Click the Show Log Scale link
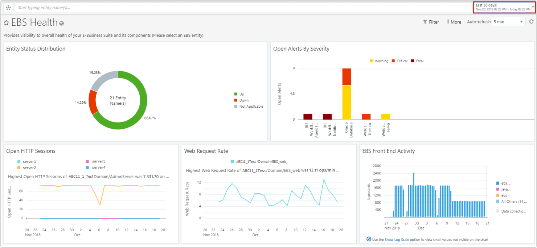Viewport: 537px width, 248px height. tap(397, 239)
